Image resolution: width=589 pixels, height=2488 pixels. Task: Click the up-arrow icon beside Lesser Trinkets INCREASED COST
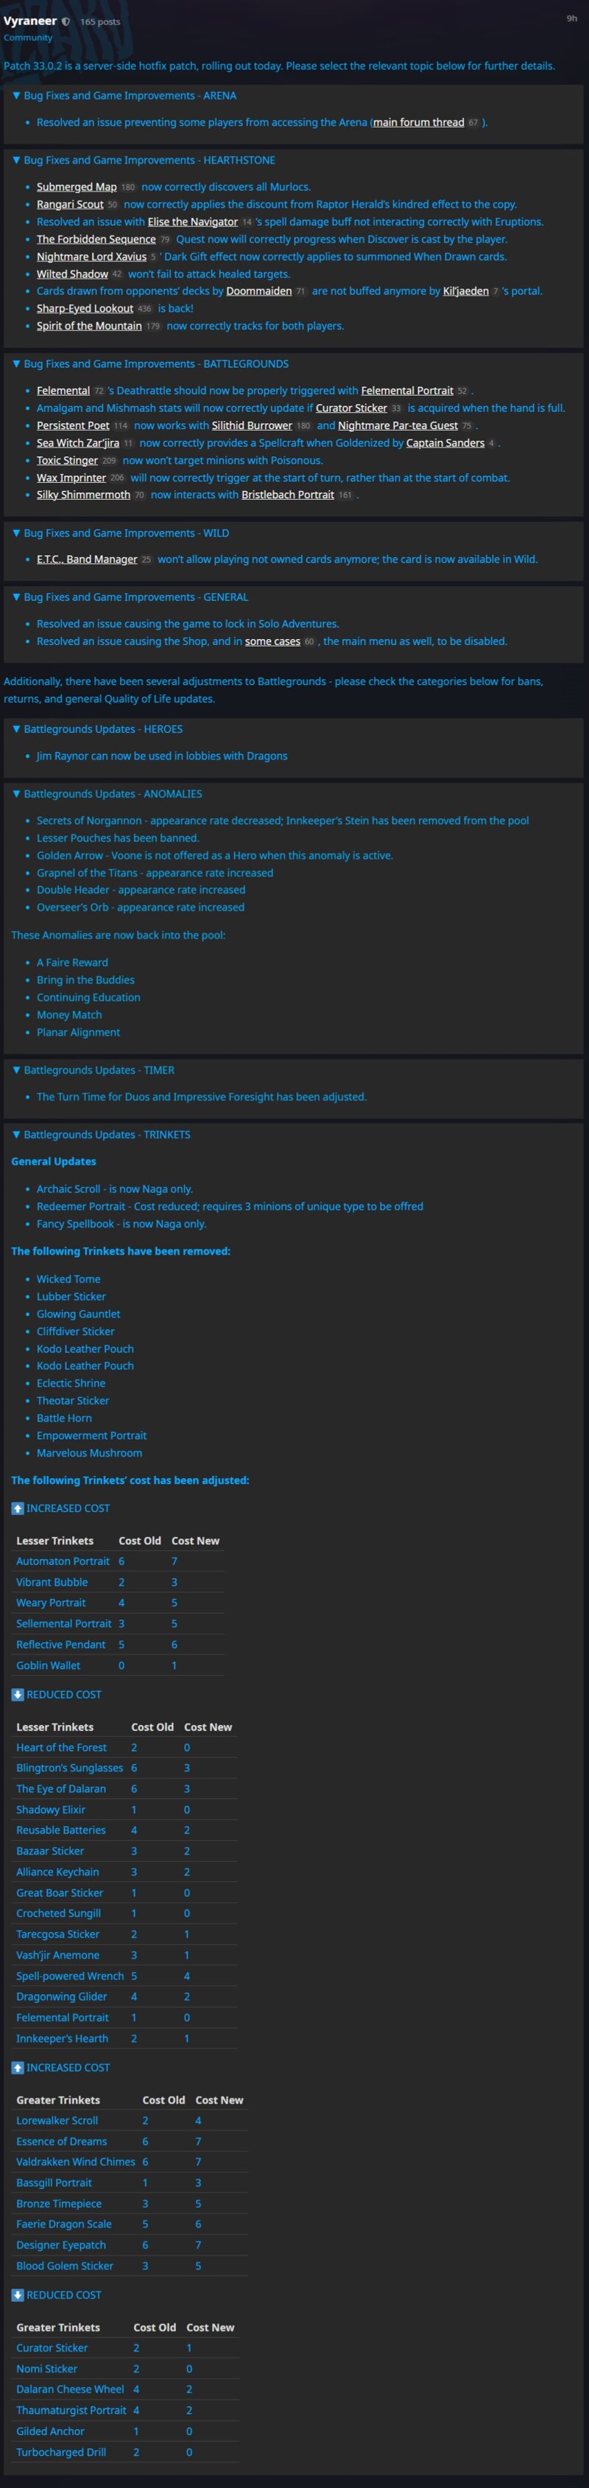point(18,1508)
